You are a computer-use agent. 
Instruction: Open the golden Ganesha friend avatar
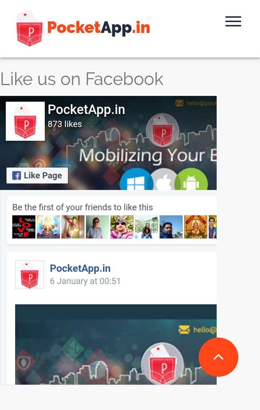pyautogui.click(x=195, y=227)
